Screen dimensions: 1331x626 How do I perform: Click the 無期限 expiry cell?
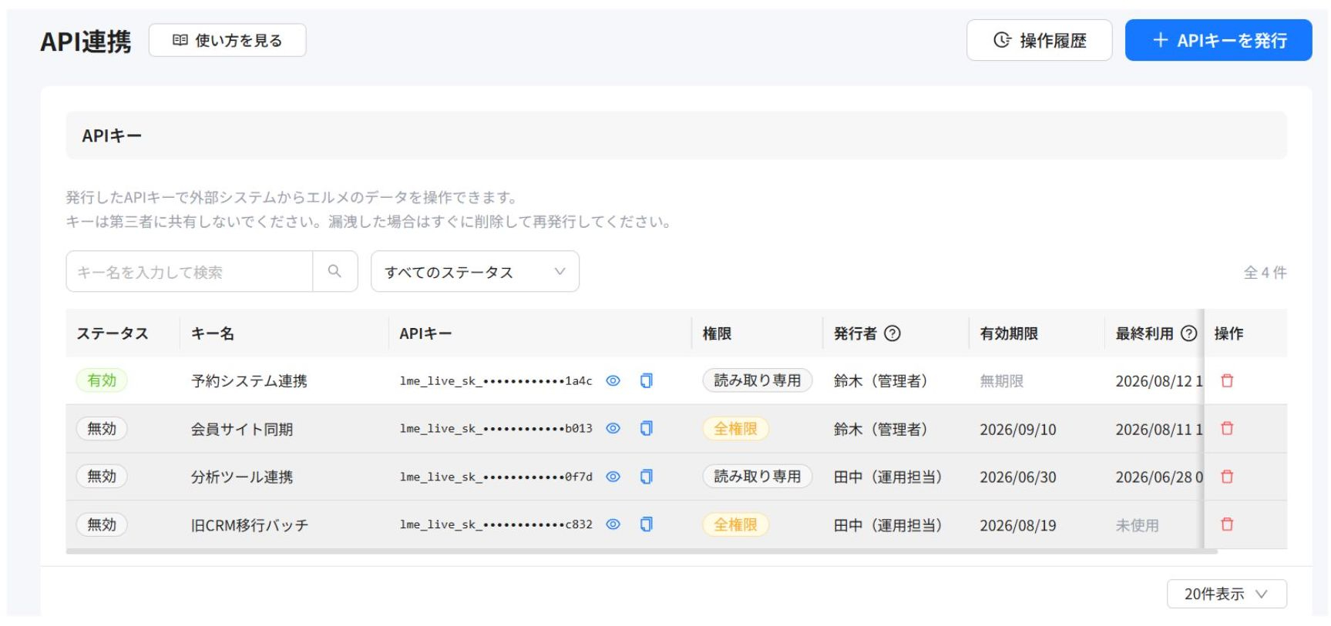tap(1001, 381)
